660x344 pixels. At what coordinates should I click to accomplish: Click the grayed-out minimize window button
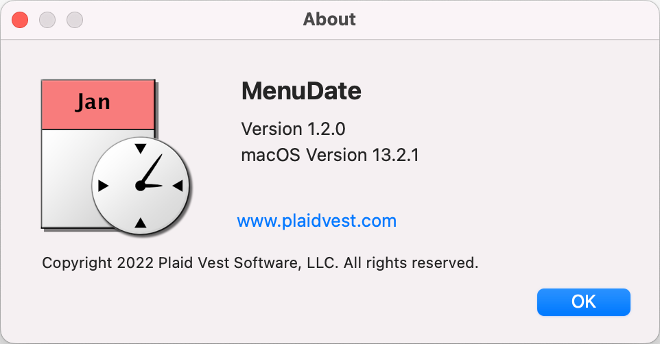47,20
